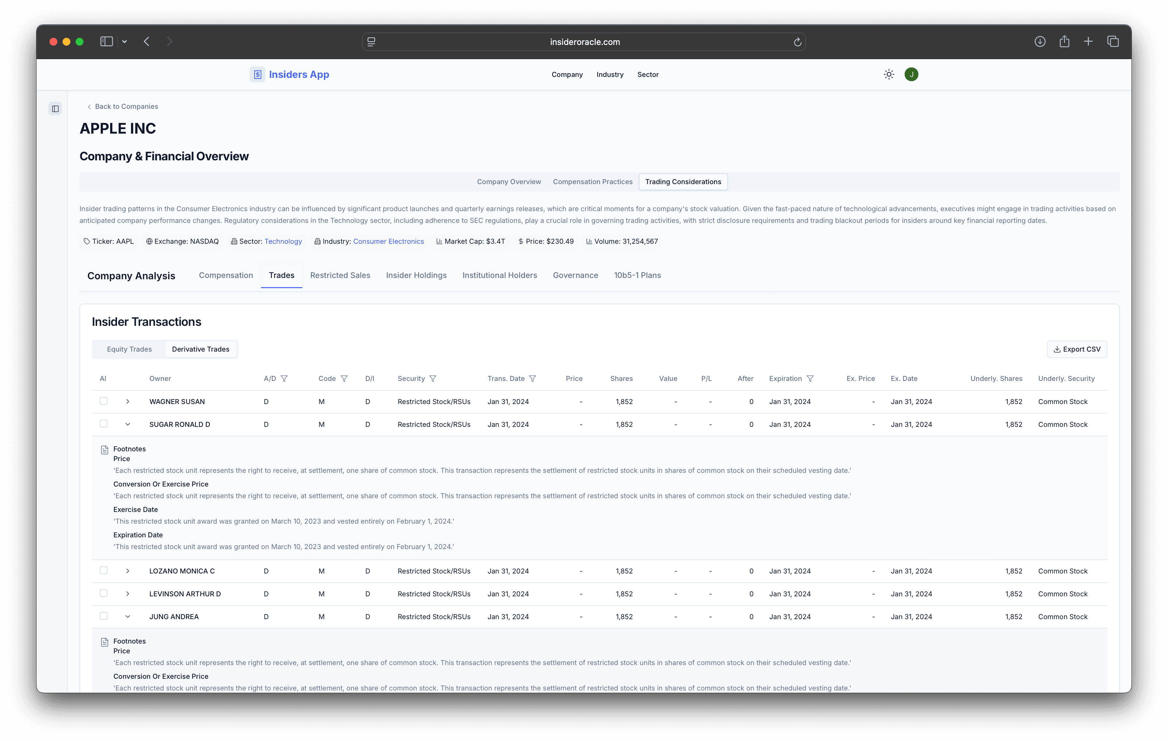The width and height of the screenshot is (1168, 741).
Task: Click the Code column filter icon
Action: (344, 378)
